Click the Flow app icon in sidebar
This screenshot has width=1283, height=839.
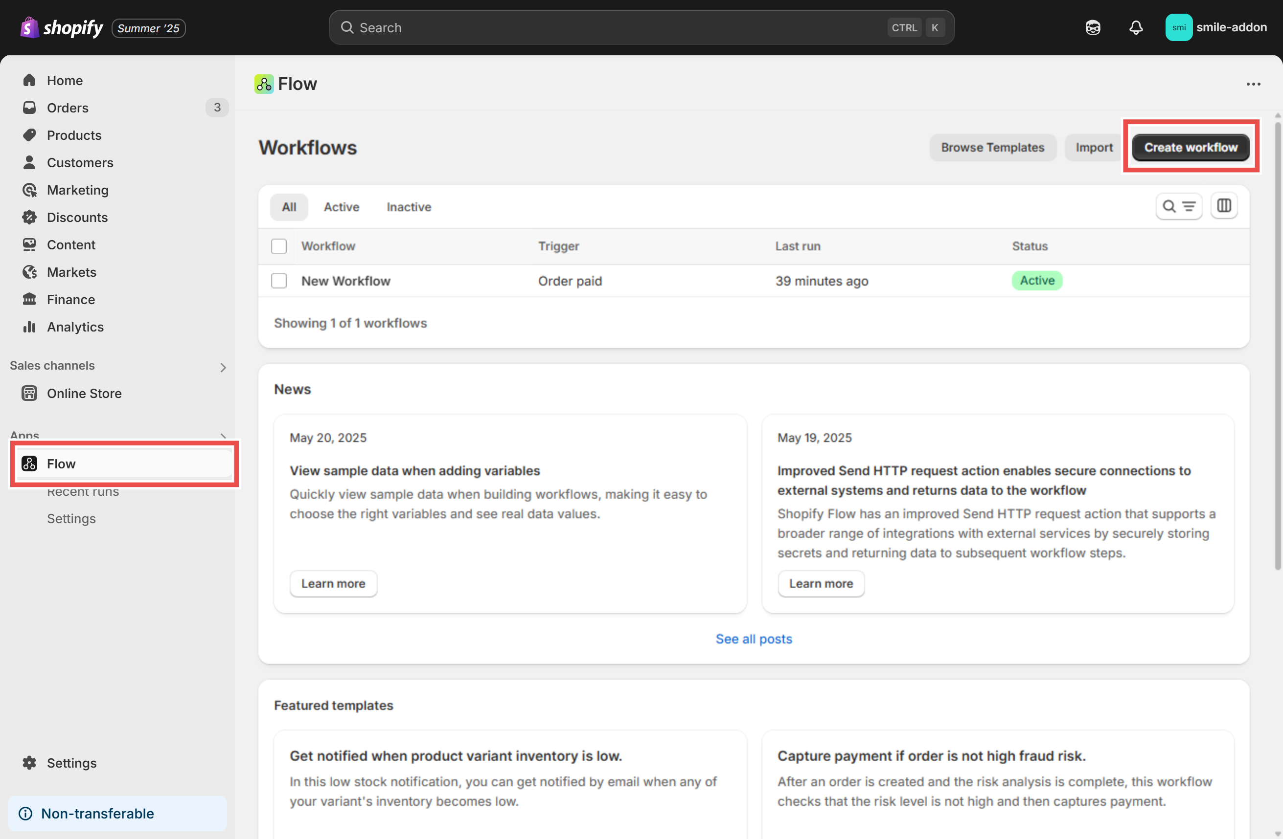tap(29, 464)
